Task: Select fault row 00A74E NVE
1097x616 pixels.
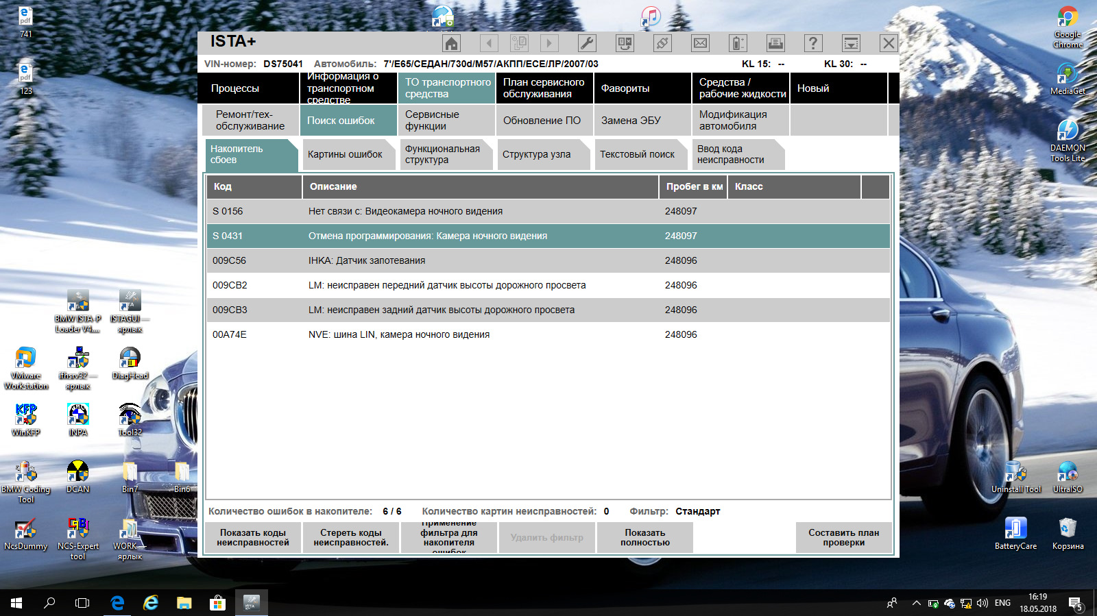Action: [548, 334]
